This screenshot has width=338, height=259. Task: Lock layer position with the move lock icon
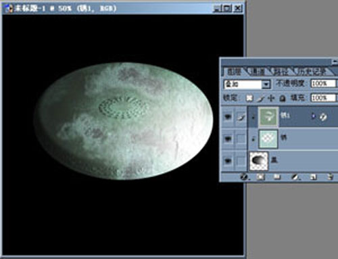tap(271, 98)
